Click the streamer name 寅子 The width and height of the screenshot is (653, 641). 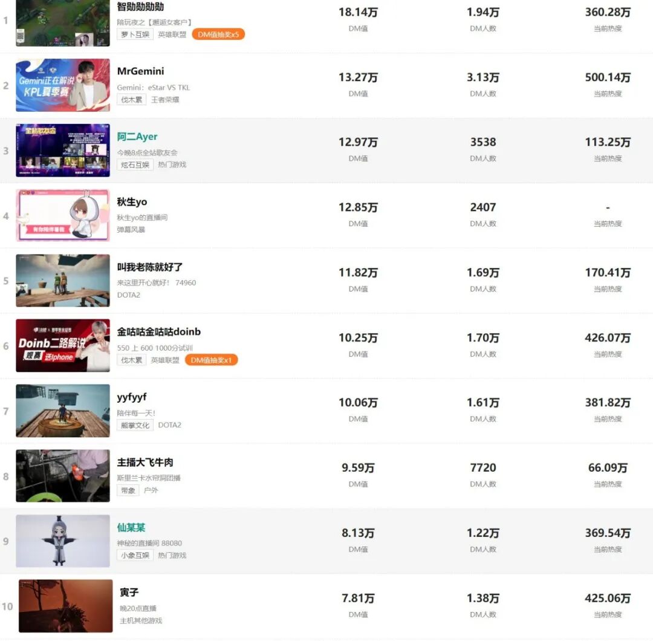coord(129,593)
